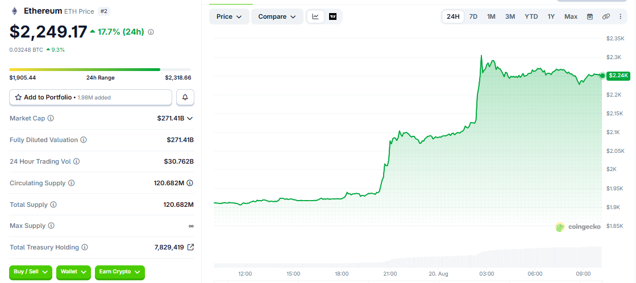Open the Total Treasury Holding info icon
636x283 pixels.
pyautogui.click(x=85, y=247)
